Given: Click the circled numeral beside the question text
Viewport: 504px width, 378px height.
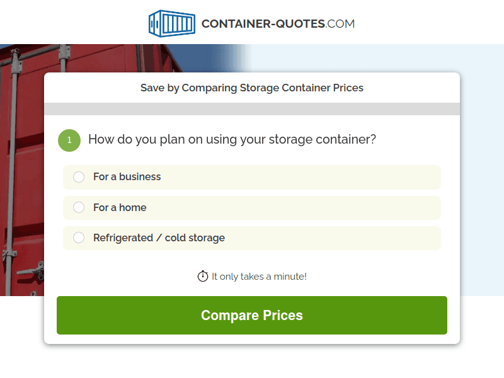Looking at the screenshot, I should click(x=69, y=140).
